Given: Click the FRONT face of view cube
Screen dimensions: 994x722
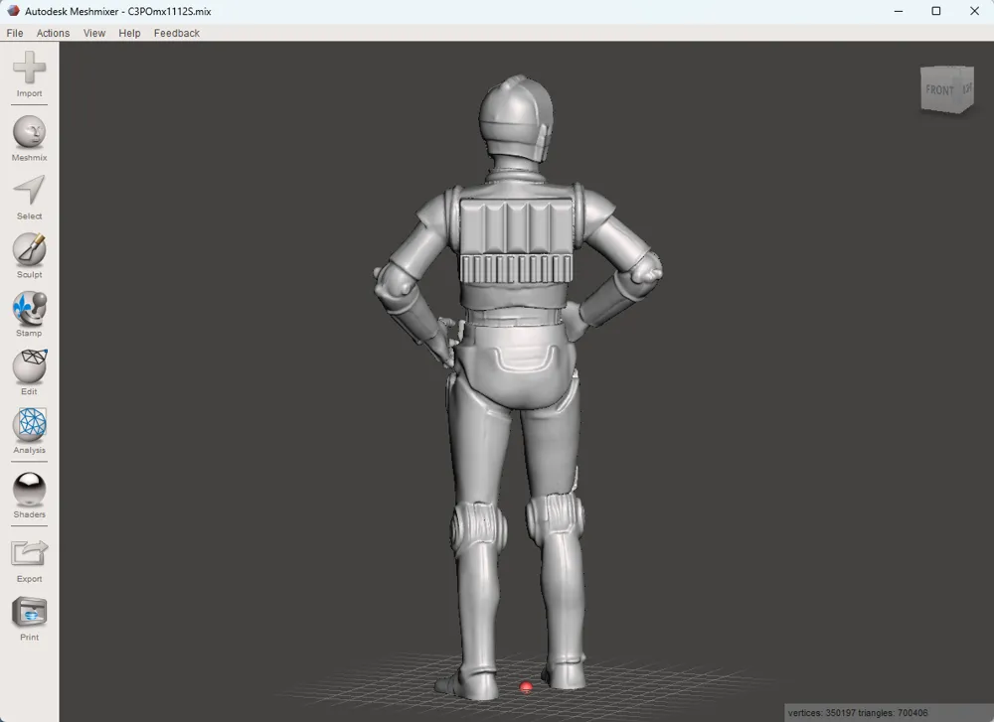Looking at the screenshot, I should (940, 90).
